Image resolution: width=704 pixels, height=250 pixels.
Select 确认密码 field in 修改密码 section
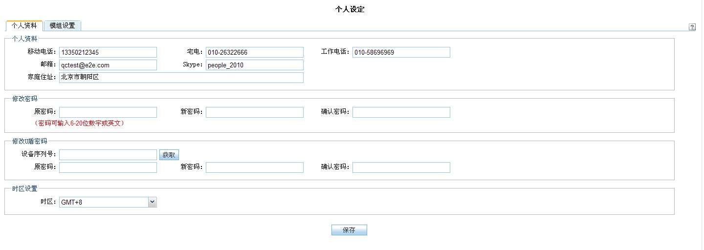(401, 112)
